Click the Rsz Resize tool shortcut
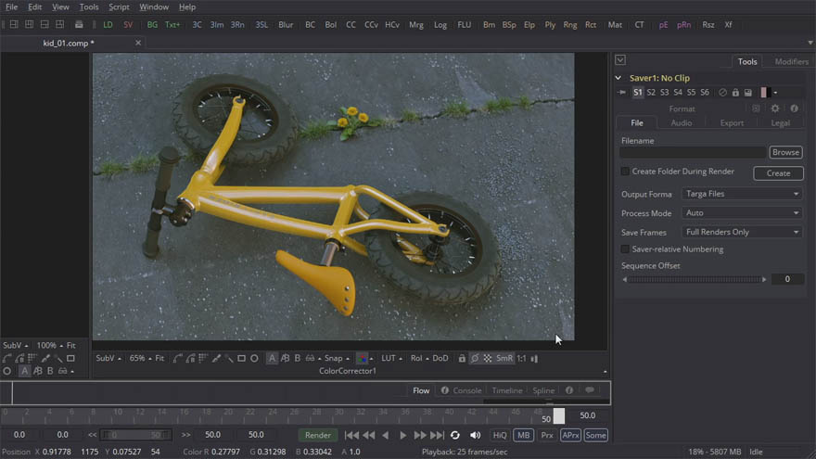This screenshot has width=816, height=459. (708, 24)
